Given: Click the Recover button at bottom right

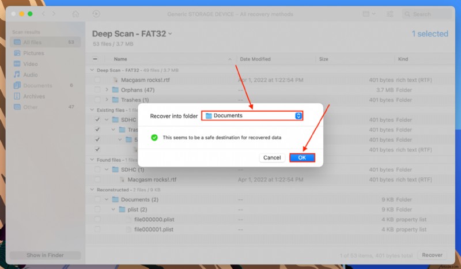Looking at the screenshot, I should (432, 255).
